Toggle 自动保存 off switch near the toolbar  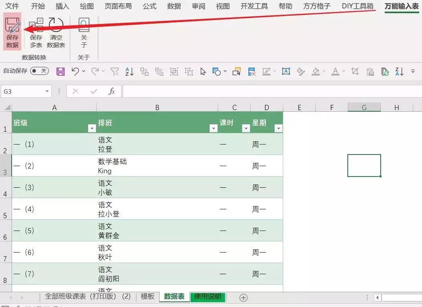click(39, 71)
